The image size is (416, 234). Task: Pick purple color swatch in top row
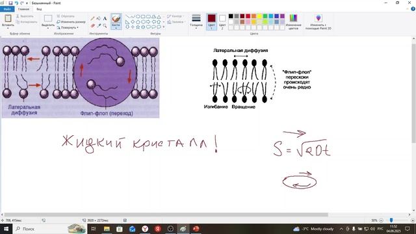(282, 16)
